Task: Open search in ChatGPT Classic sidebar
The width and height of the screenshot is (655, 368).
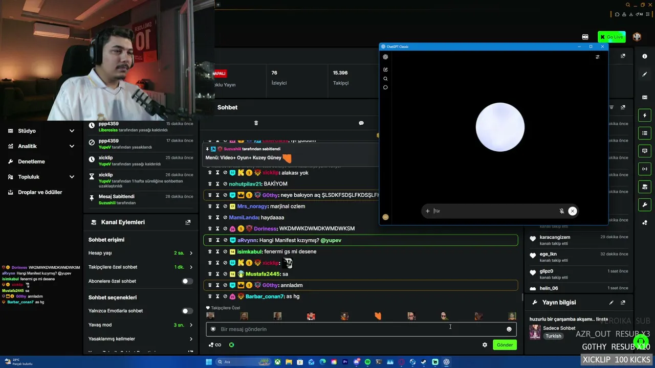Action: [x=385, y=79]
